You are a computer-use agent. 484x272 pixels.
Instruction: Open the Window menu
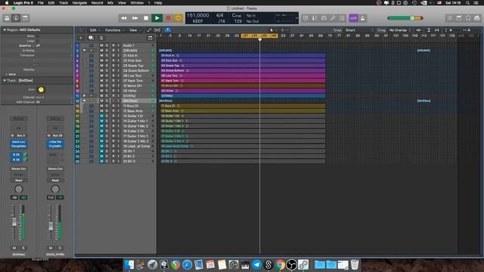(137, 3)
